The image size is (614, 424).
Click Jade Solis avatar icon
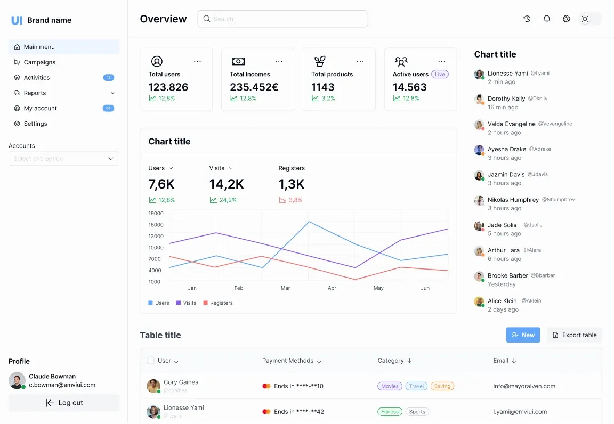tap(479, 226)
